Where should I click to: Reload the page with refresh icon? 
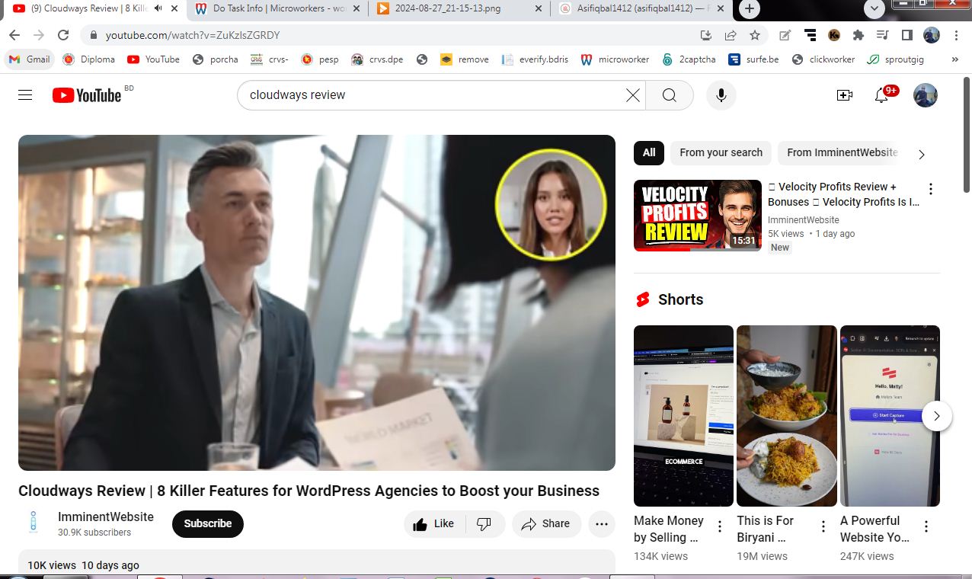coord(63,35)
